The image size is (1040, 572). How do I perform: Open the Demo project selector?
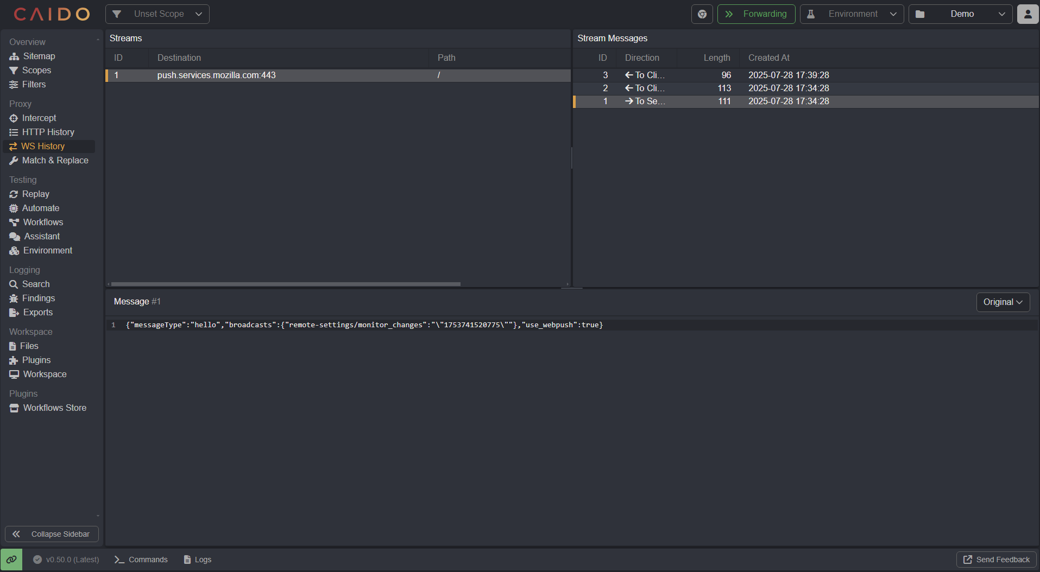pos(961,14)
